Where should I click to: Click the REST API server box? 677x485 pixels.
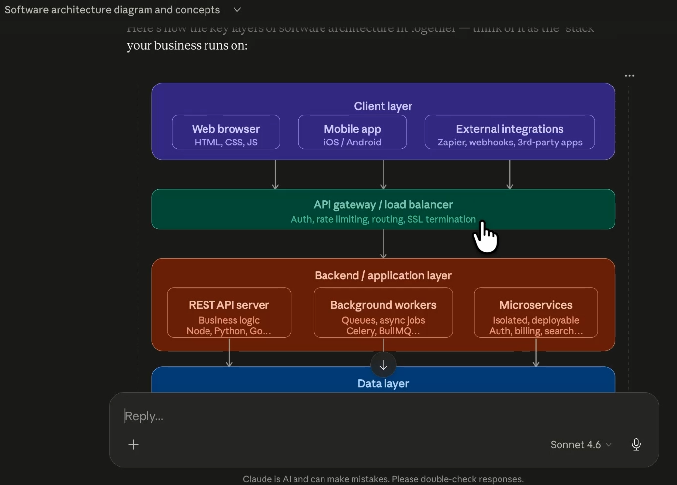point(229,313)
